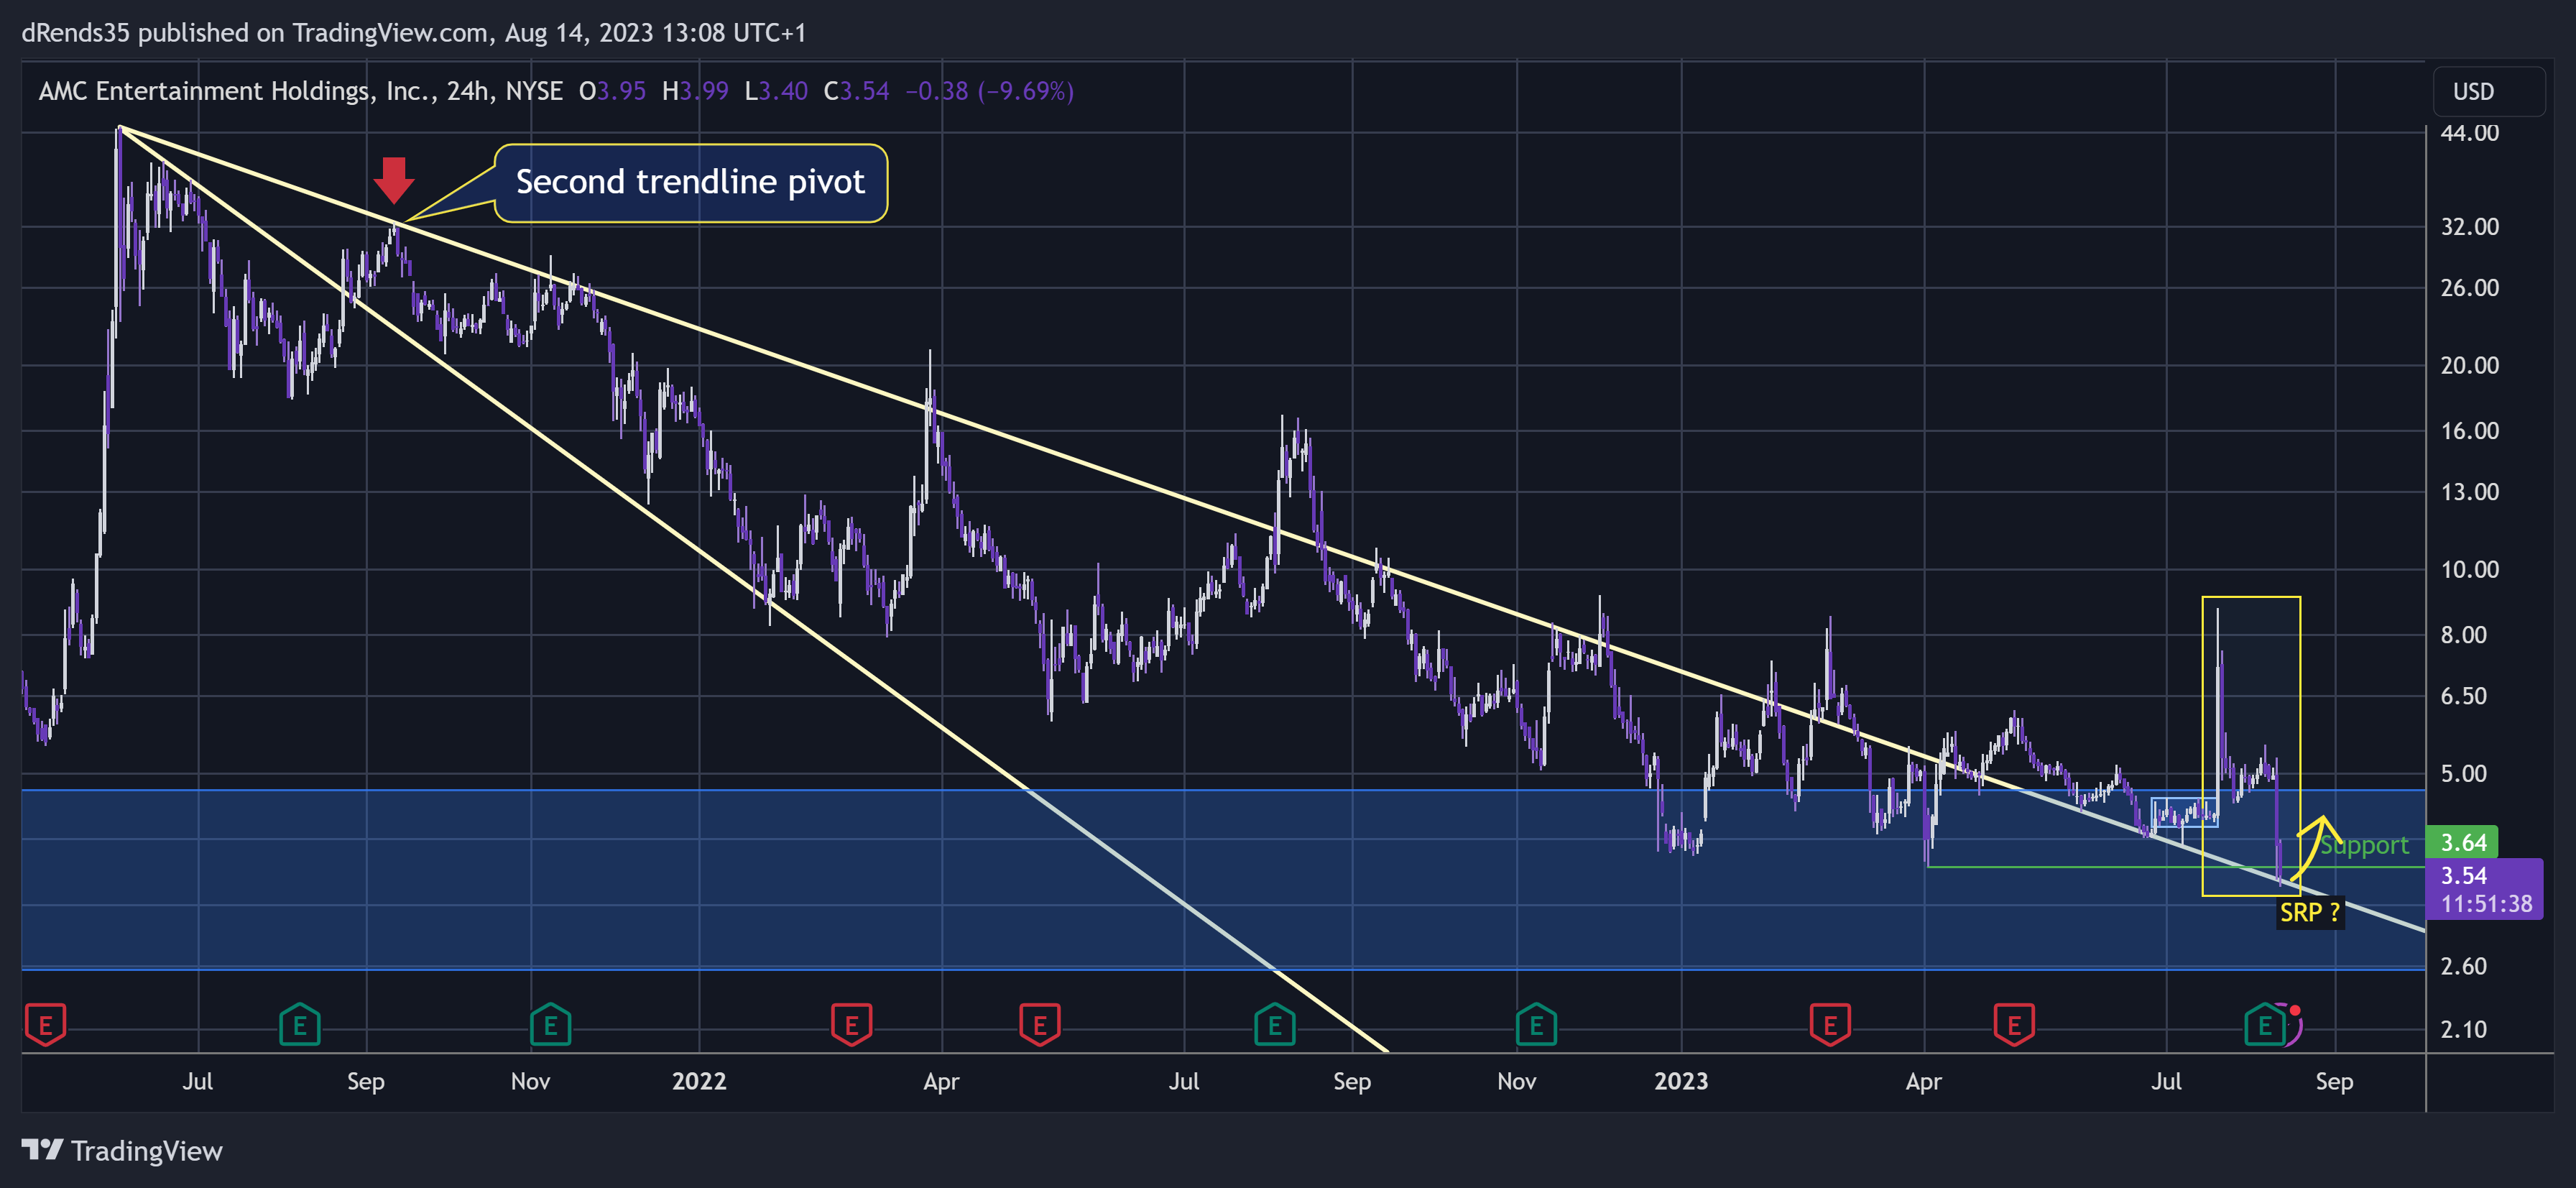Click the 2.10 price axis label
The image size is (2576, 1188).
pyautogui.click(x=2463, y=1029)
